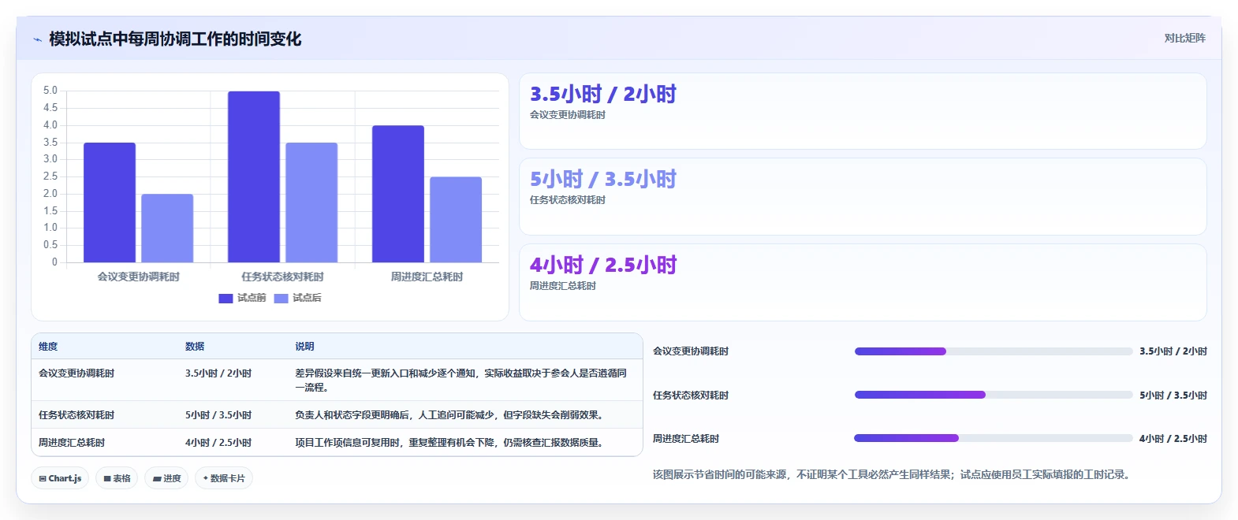This screenshot has width=1238, height=520.
Task: Click the 4小时 / 2.5小时 data card value
Action: (x=602, y=266)
